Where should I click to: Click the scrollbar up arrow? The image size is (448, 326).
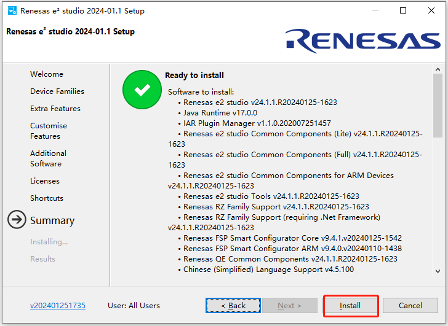pyautogui.click(x=438, y=69)
